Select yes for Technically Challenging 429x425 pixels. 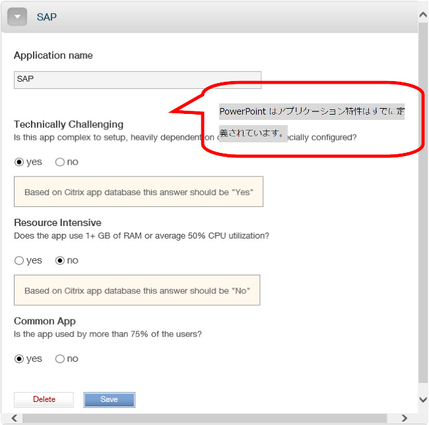click(x=19, y=162)
